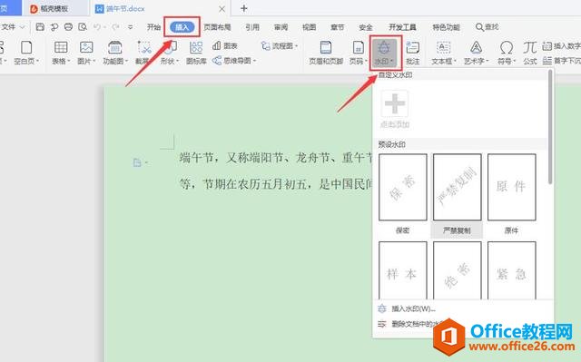Click the 首字下沉 drop cap option
581x362 pixels.
coord(561,61)
